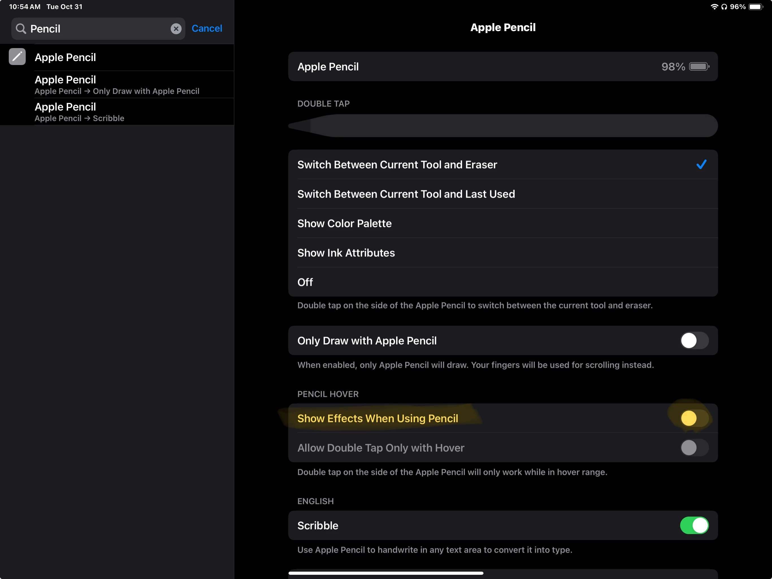Clear the Pencil search field text
Image resolution: width=772 pixels, height=579 pixels.
pyautogui.click(x=176, y=29)
